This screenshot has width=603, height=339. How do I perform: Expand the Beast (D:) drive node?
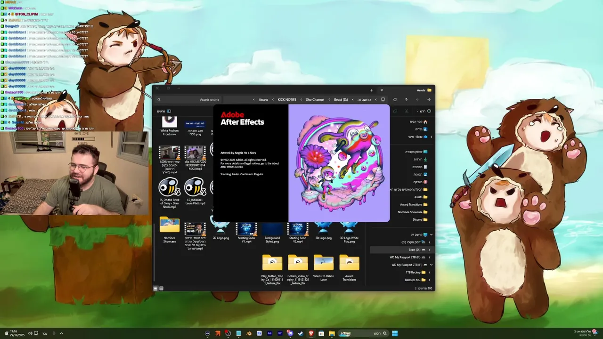[x=429, y=250]
